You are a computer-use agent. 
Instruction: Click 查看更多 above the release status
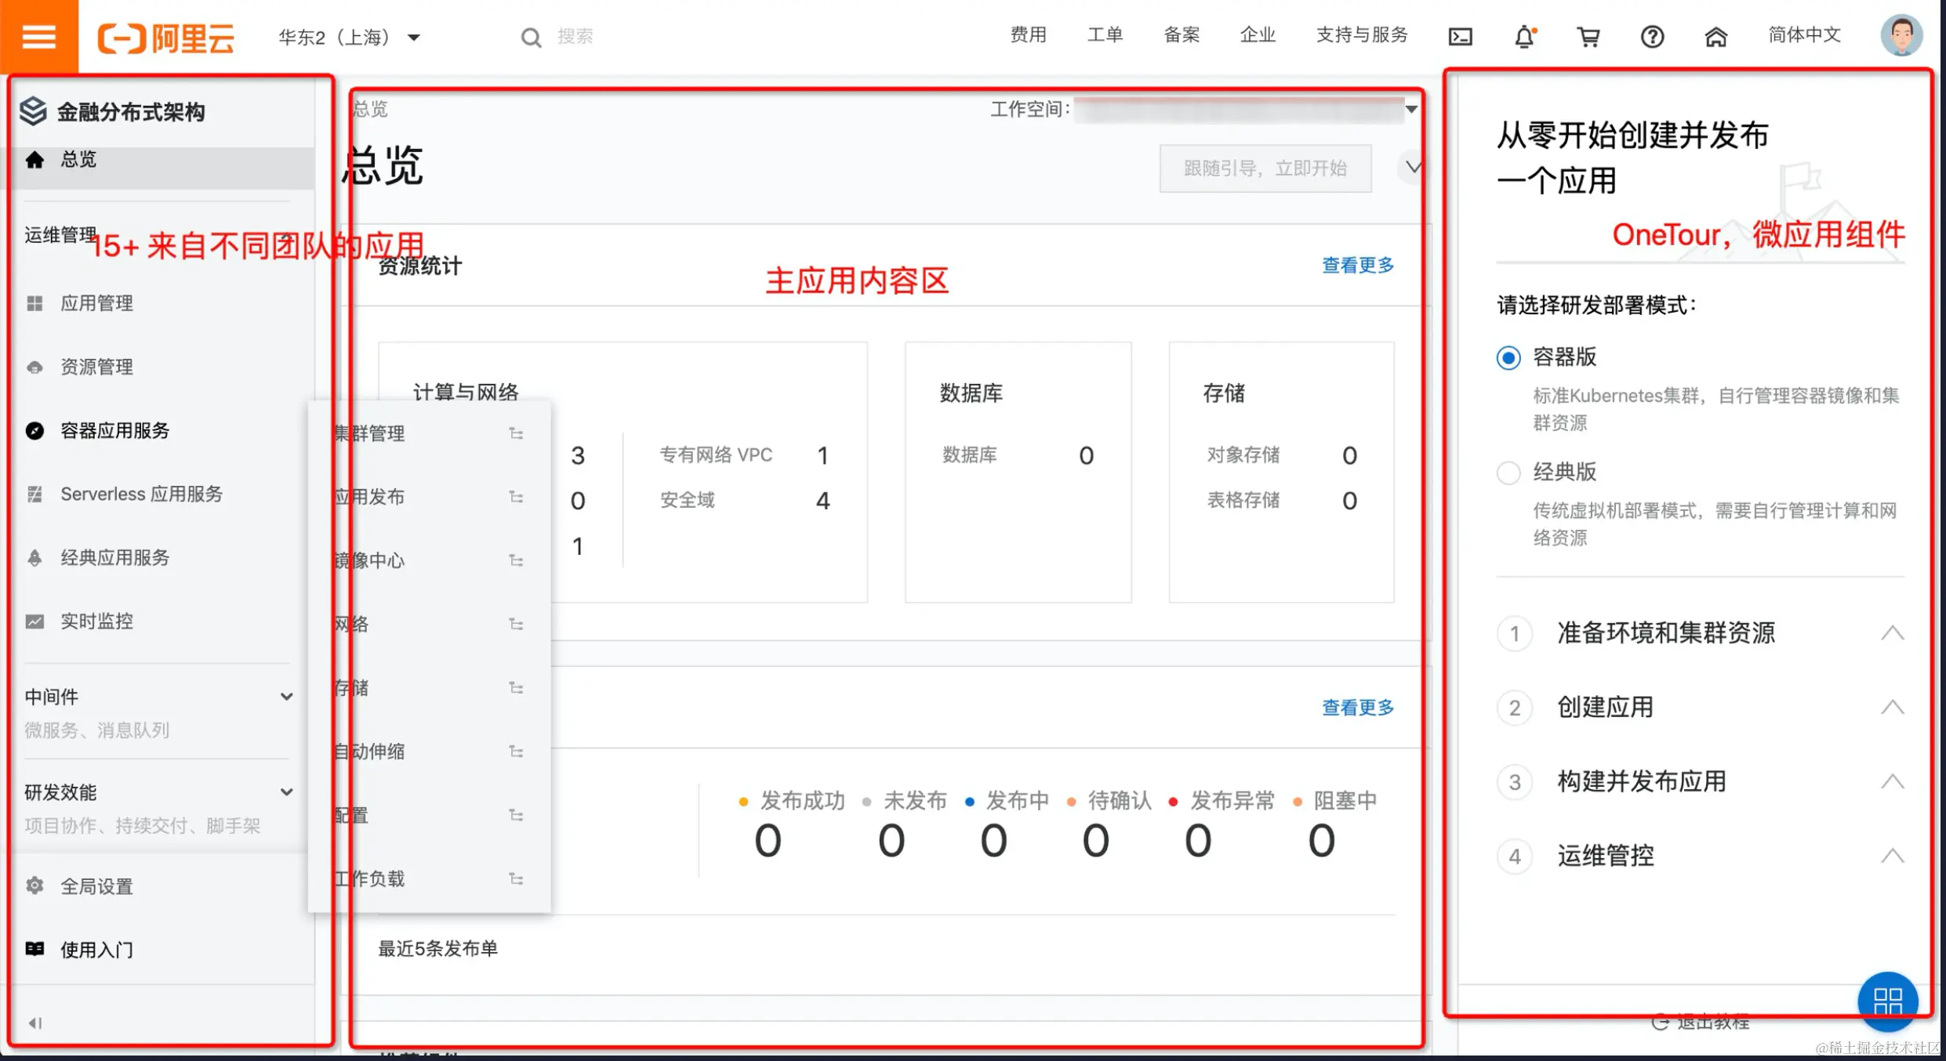[x=1358, y=708]
